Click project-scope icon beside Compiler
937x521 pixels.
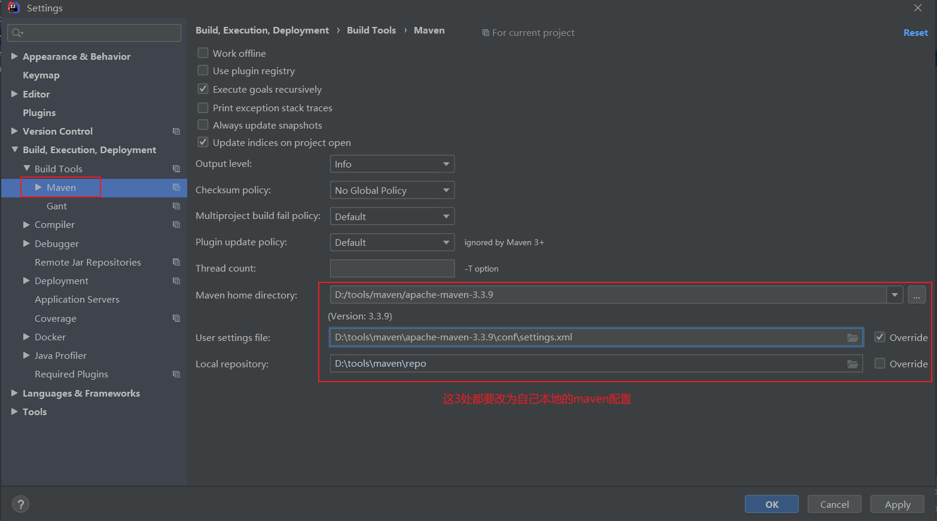tap(176, 224)
